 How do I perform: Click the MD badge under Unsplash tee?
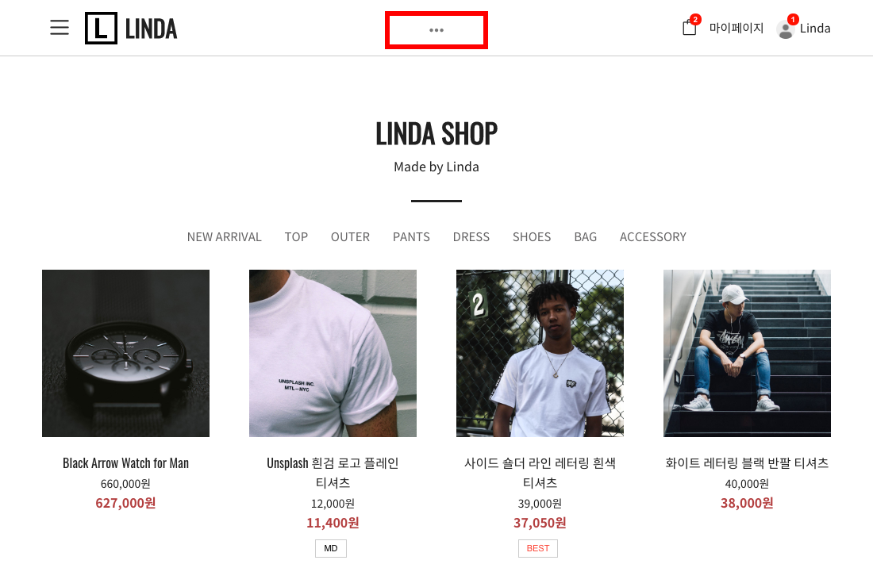click(x=331, y=548)
